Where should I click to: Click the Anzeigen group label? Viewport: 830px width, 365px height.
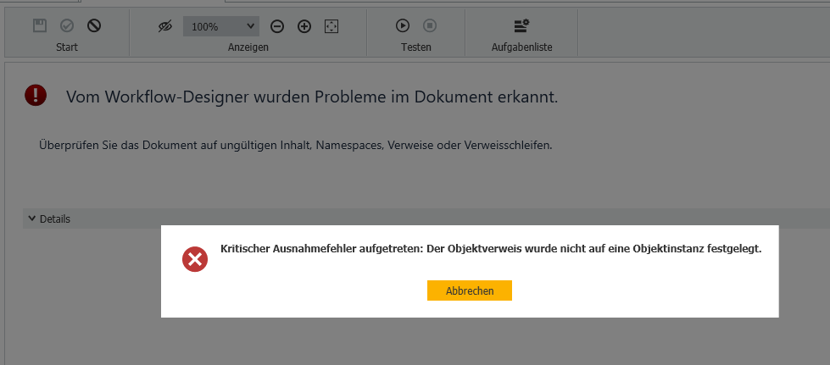coord(248,47)
